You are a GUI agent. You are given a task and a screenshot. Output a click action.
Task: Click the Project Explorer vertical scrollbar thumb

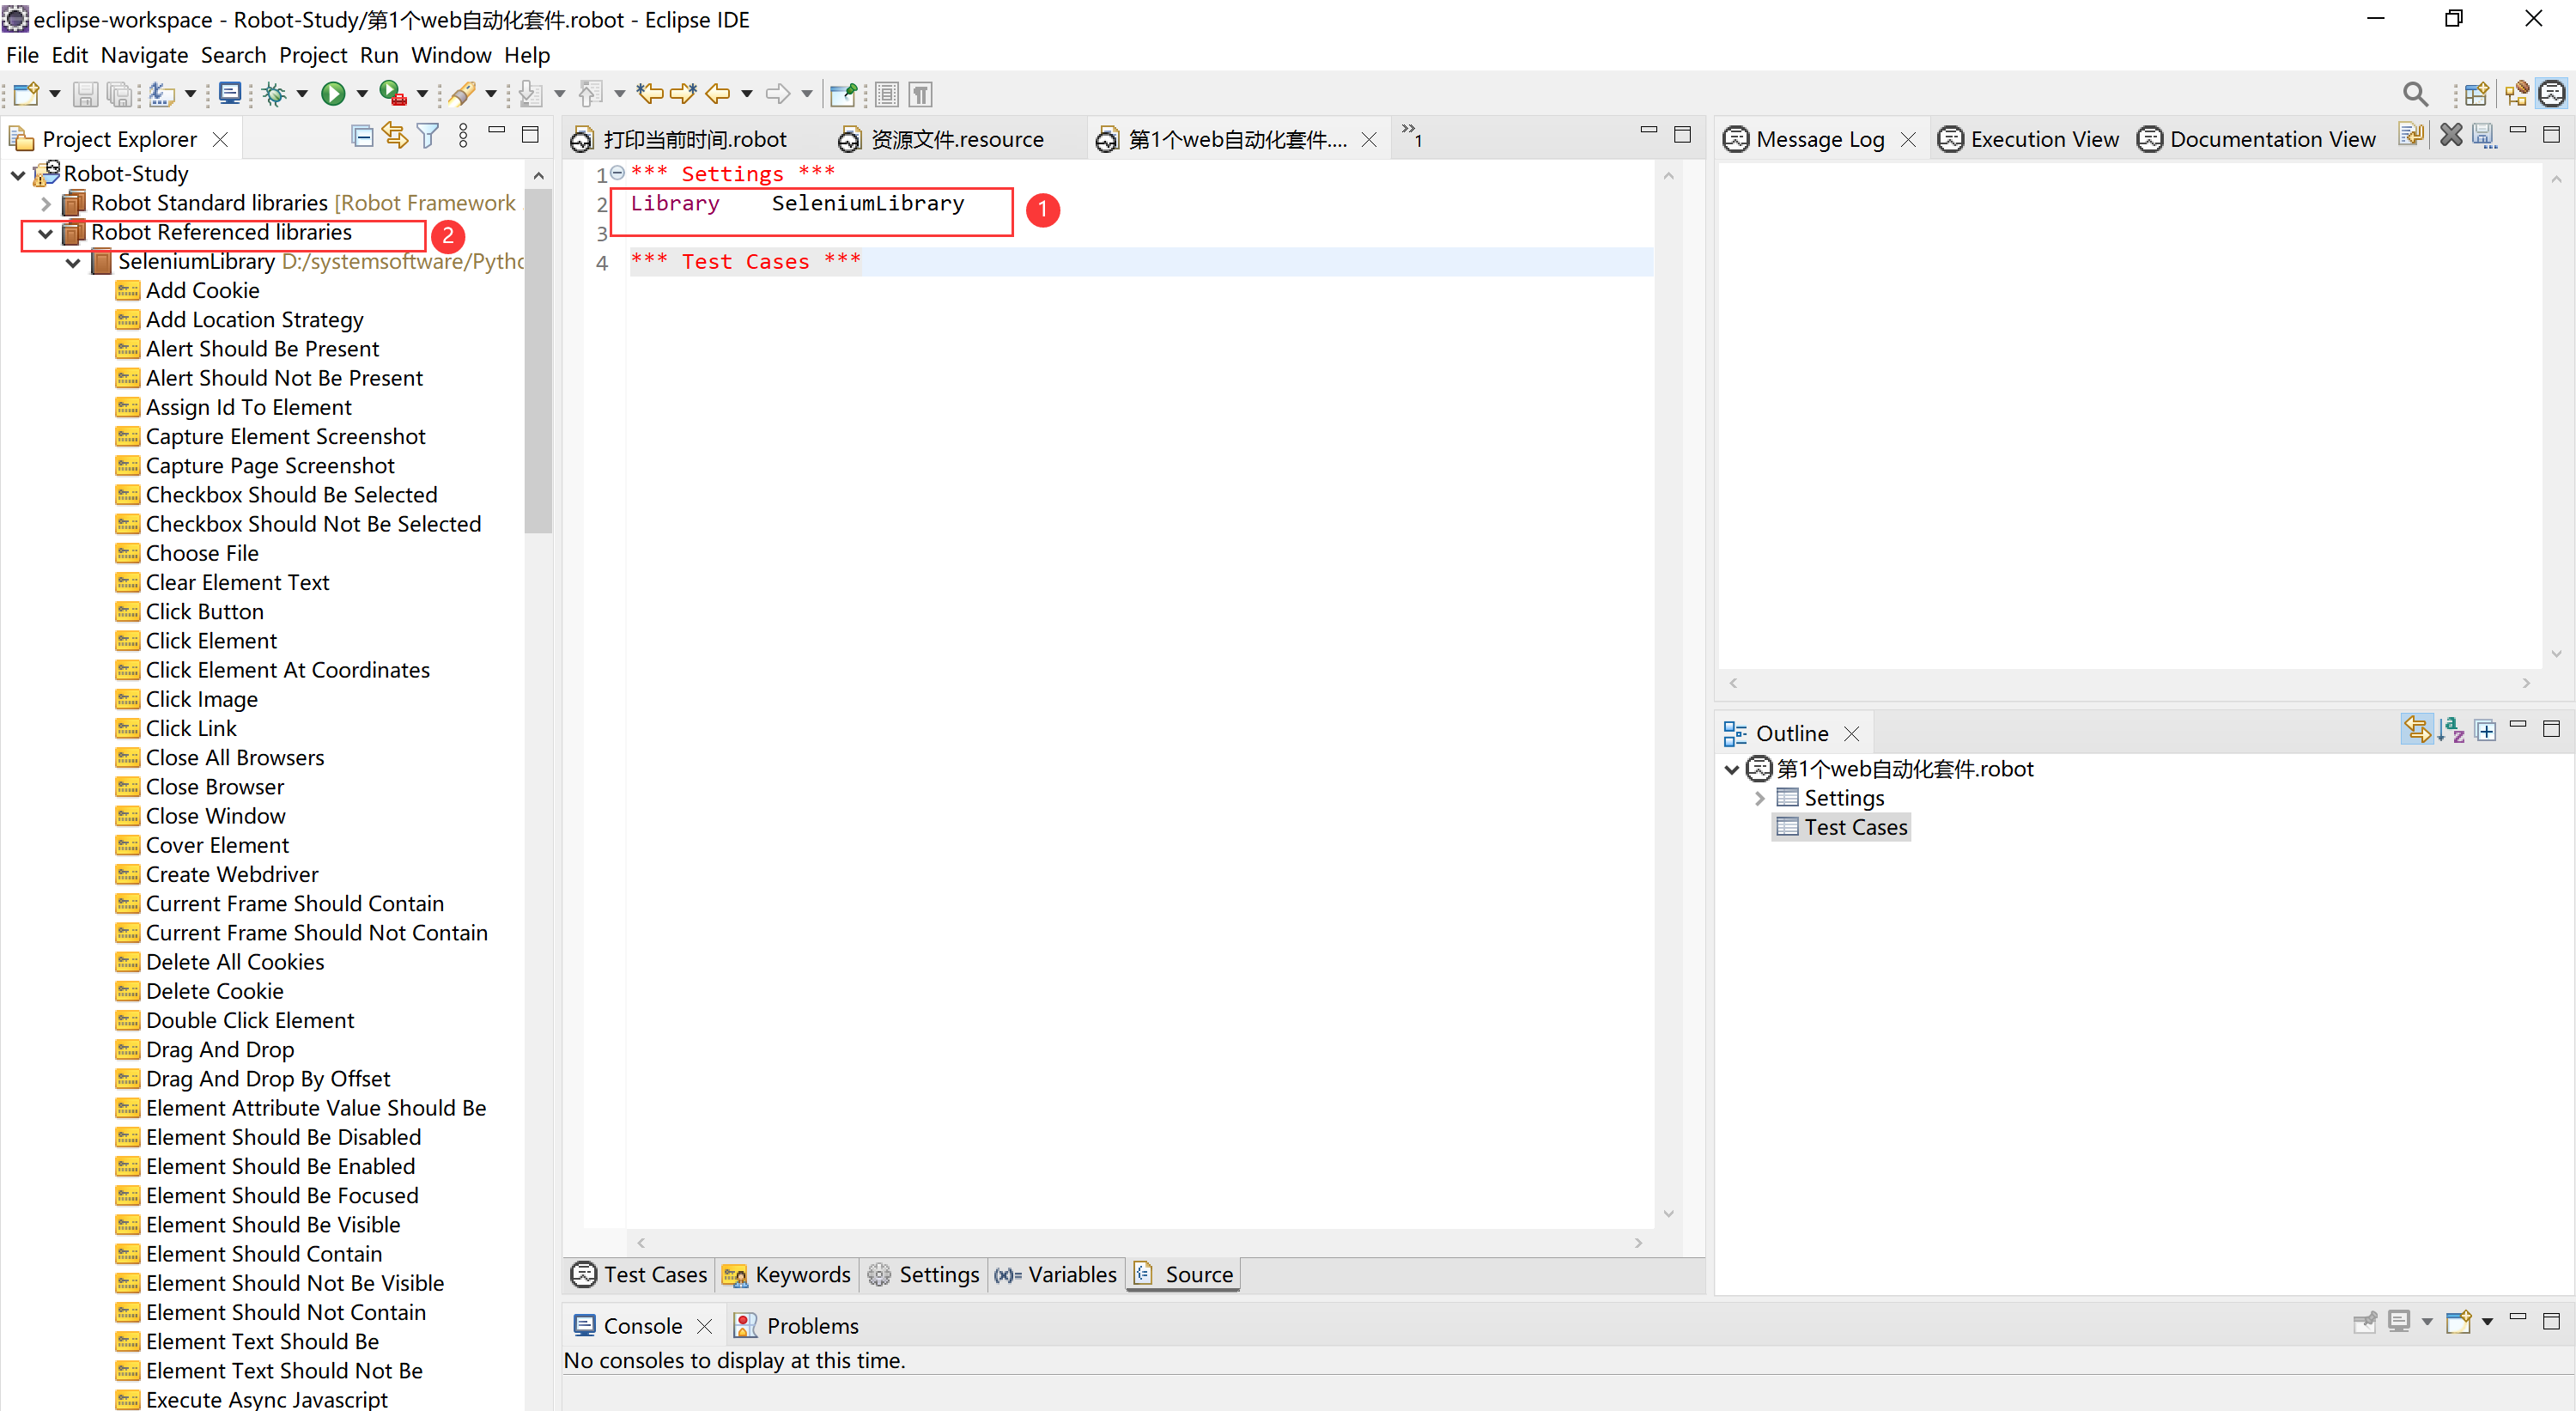click(539, 360)
